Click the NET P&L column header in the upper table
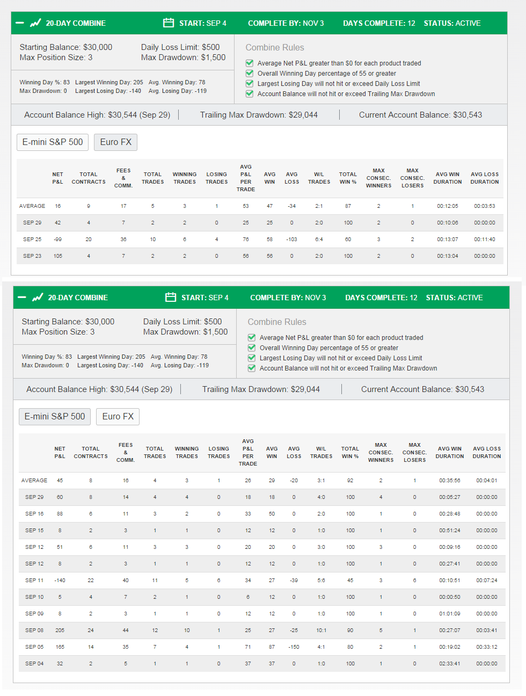Image resolution: width=526 pixels, height=696 pixels. click(57, 178)
